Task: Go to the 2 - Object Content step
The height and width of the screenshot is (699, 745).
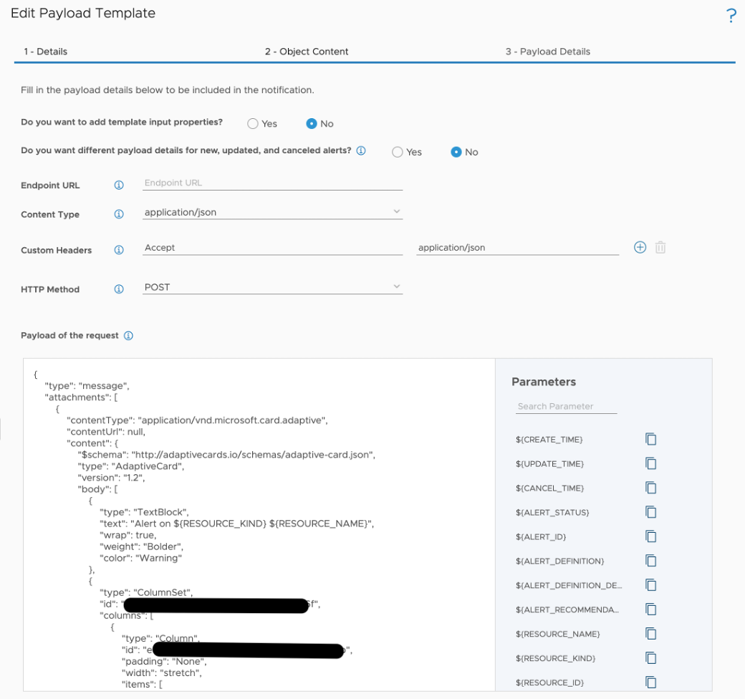Action: 307,52
